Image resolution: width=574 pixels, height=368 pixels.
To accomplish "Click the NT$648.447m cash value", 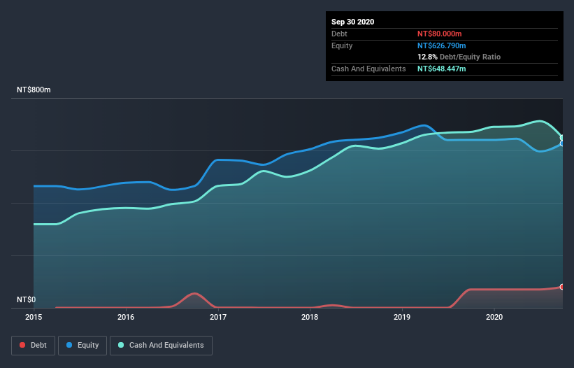I will (x=442, y=69).
